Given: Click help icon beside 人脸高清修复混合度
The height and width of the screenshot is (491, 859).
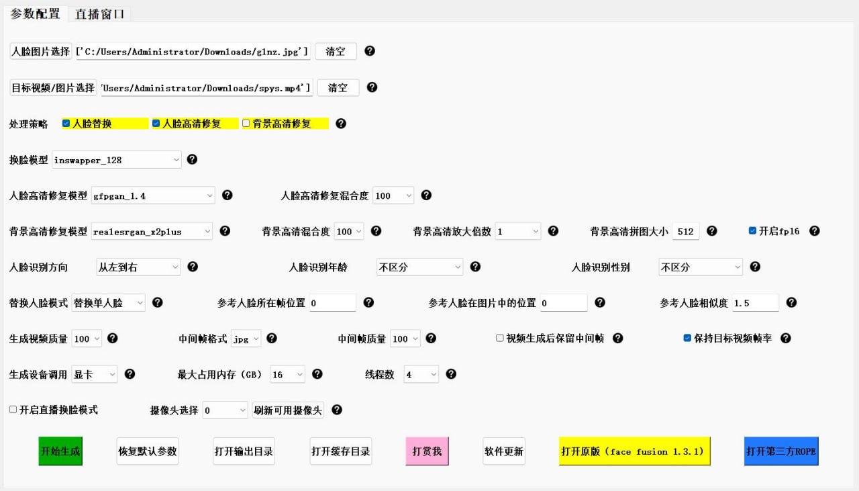Looking at the screenshot, I should tap(425, 195).
